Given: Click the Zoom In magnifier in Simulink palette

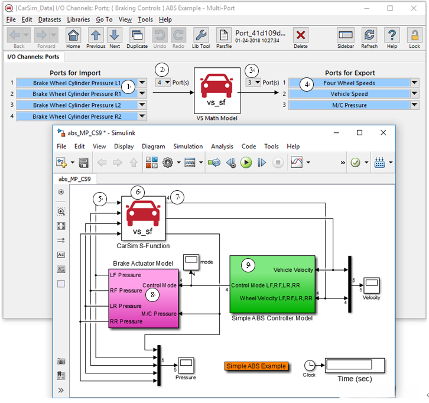Looking at the screenshot, I should point(61,212).
